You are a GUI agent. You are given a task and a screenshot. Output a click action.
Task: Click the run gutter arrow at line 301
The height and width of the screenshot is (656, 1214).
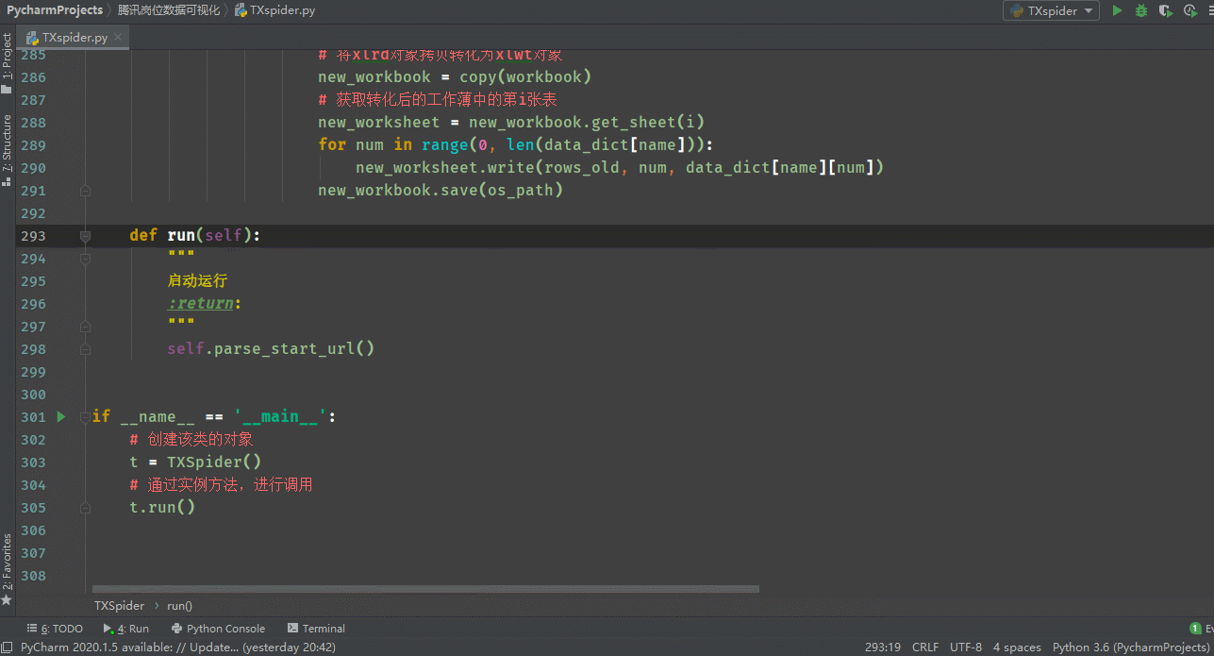click(61, 416)
